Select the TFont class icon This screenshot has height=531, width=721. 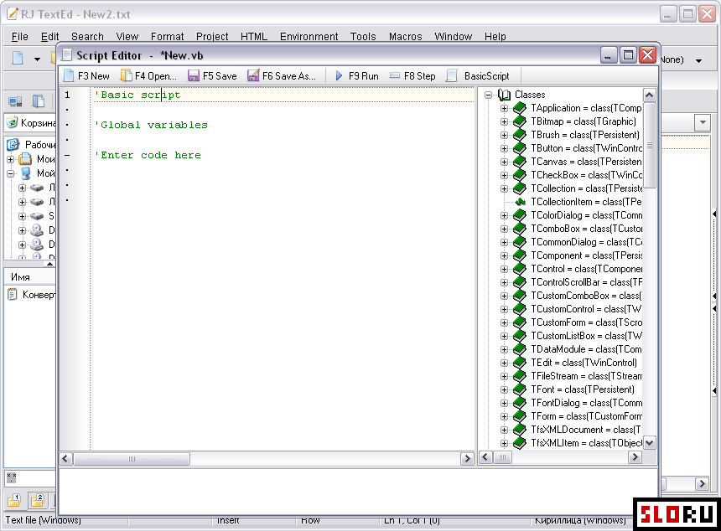click(x=520, y=389)
